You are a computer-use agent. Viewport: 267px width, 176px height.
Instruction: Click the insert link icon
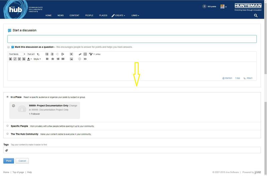click(80, 54)
